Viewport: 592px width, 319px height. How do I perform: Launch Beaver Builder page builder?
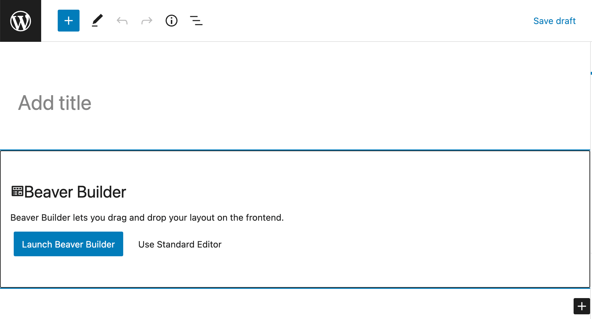pos(68,244)
